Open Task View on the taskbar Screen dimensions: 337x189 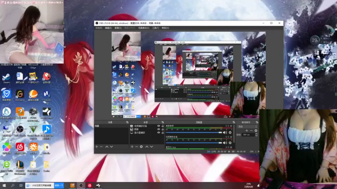coord(21,185)
